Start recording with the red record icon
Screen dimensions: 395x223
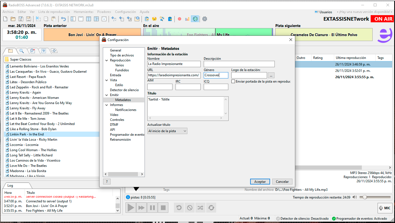click(180, 19)
